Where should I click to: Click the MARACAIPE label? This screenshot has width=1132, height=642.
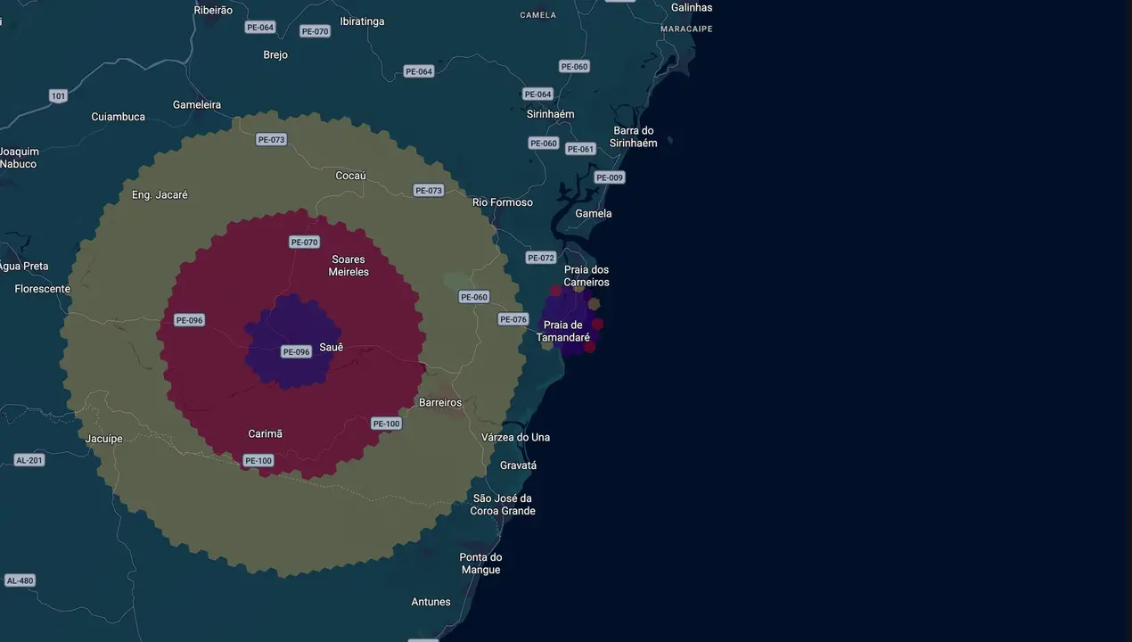point(686,29)
